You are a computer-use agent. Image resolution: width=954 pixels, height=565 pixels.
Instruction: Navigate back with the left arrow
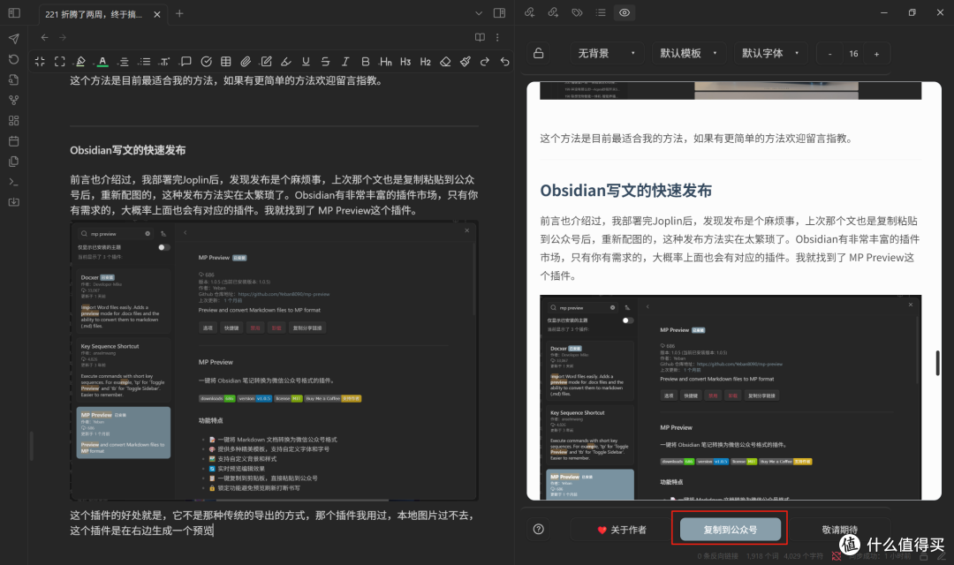[44, 38]
